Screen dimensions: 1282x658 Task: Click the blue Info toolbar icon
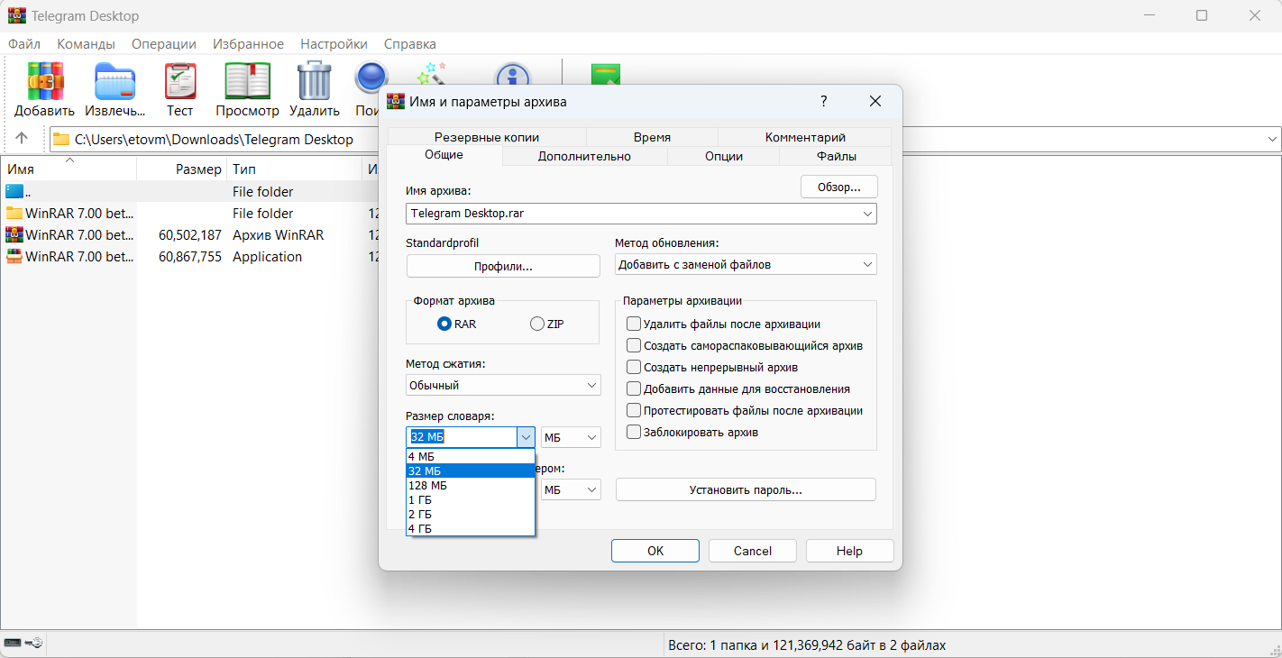(512, 74)
